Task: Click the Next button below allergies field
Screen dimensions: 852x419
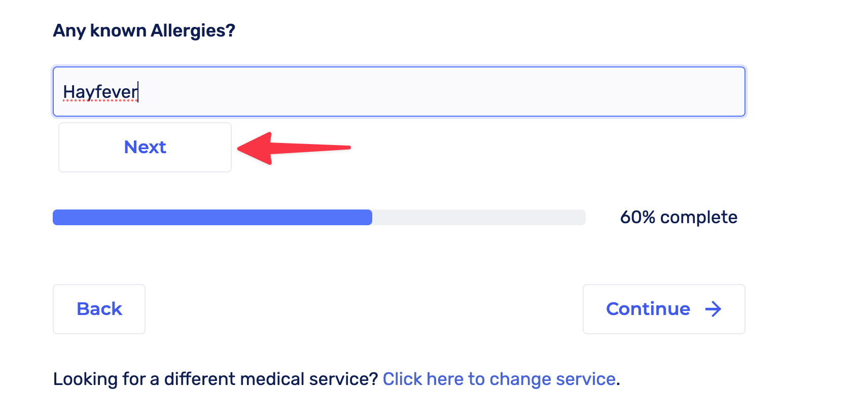Action: (x=145, y=147)
